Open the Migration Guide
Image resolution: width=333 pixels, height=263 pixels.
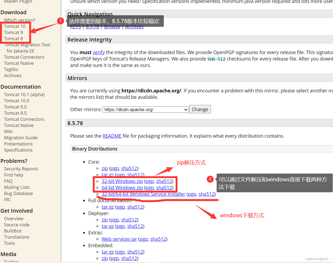coord(21,138)
